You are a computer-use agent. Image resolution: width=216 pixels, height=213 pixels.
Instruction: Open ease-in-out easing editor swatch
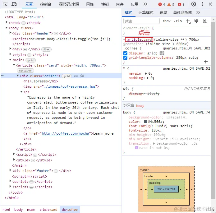pos(137,148)
